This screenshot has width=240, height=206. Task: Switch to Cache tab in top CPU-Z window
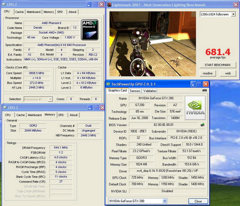[x=20, y=12]
